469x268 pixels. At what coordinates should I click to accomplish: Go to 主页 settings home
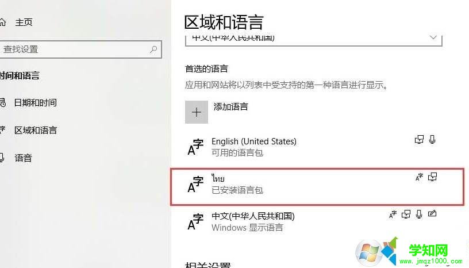[24, 22]
